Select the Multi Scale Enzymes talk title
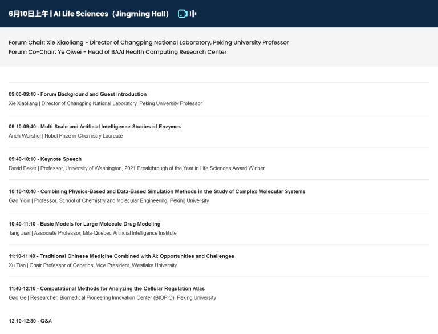The width and height of the screenshot is (438, 334). pos(95,127)
